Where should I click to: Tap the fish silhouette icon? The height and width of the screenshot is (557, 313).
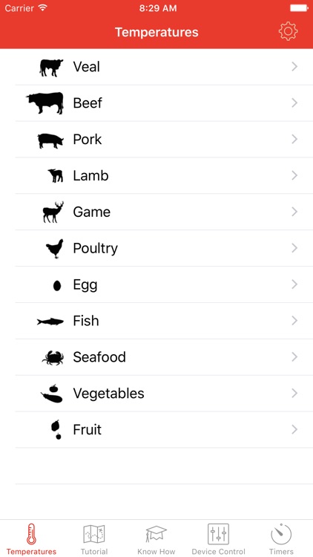pos(50,322)
